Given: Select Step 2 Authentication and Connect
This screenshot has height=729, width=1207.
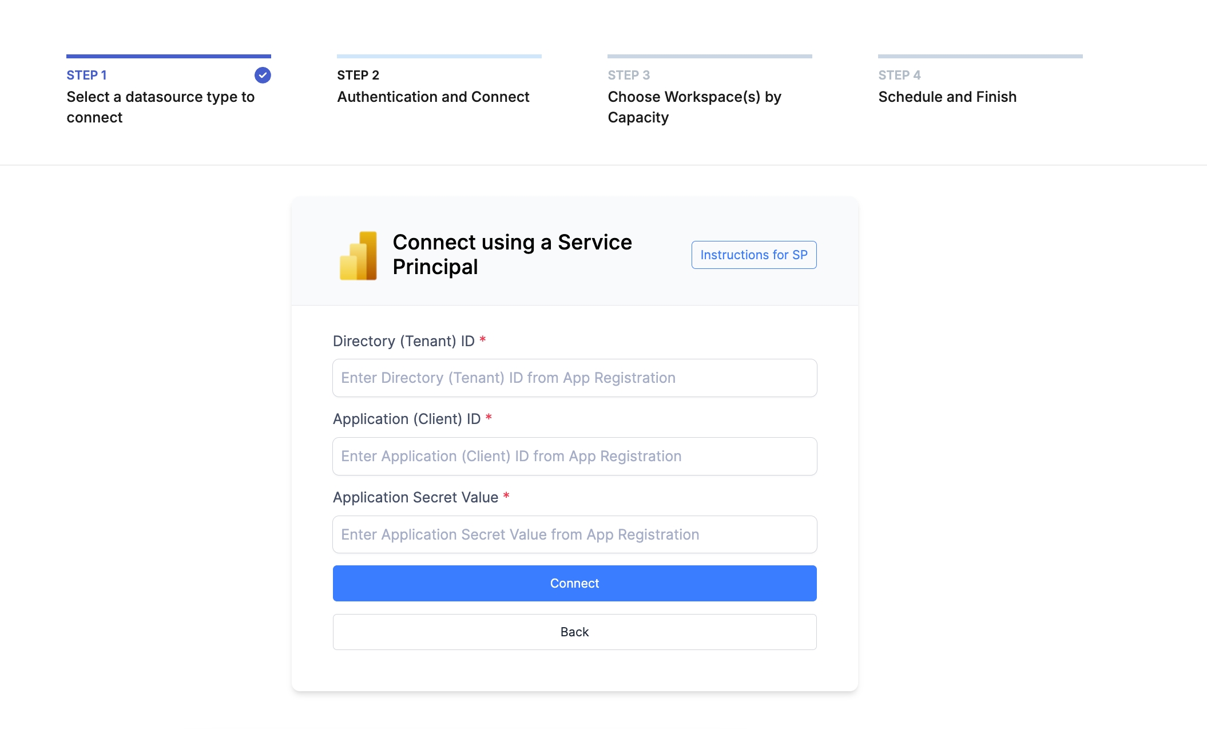Looking at the screenshot, I should pos(433,97).
